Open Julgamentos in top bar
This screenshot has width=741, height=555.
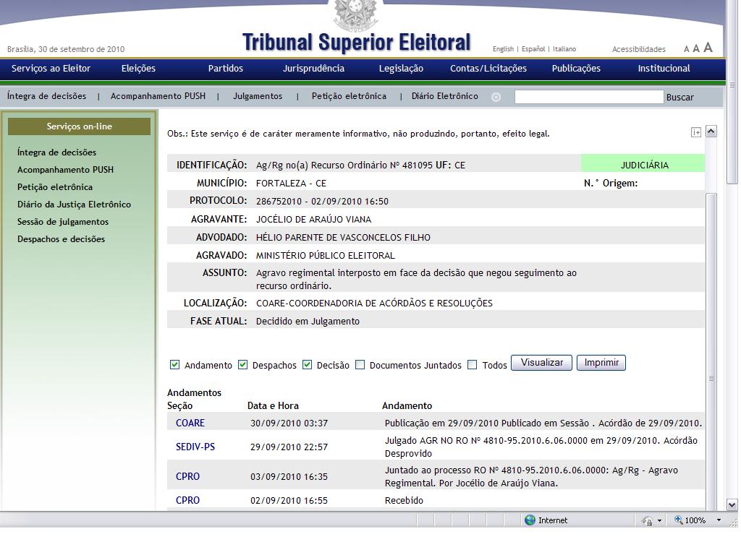(x=258, y=96)
